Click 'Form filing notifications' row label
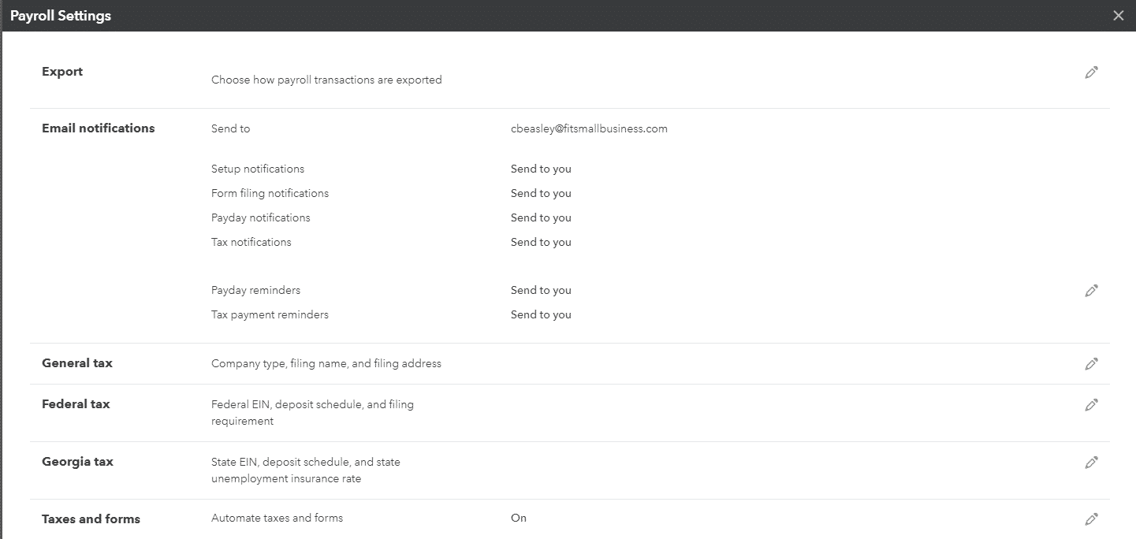 click(270, 193)
